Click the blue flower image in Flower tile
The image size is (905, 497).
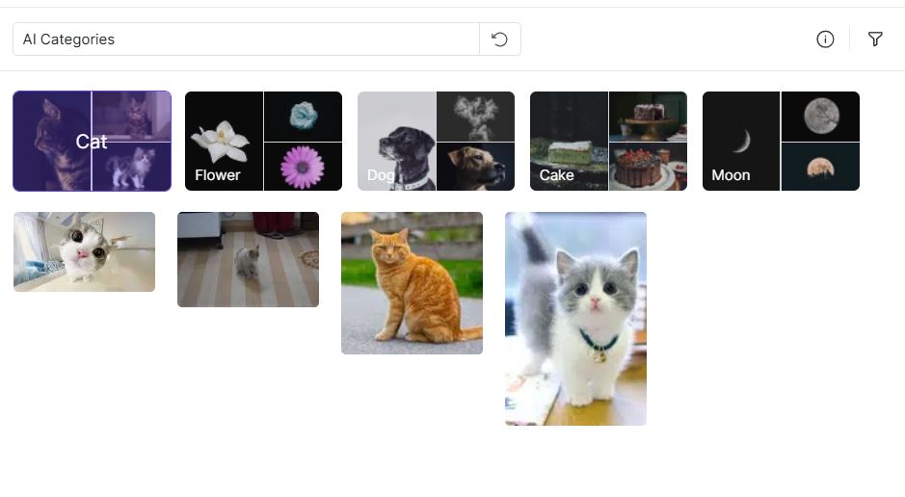tap(303, 117)
